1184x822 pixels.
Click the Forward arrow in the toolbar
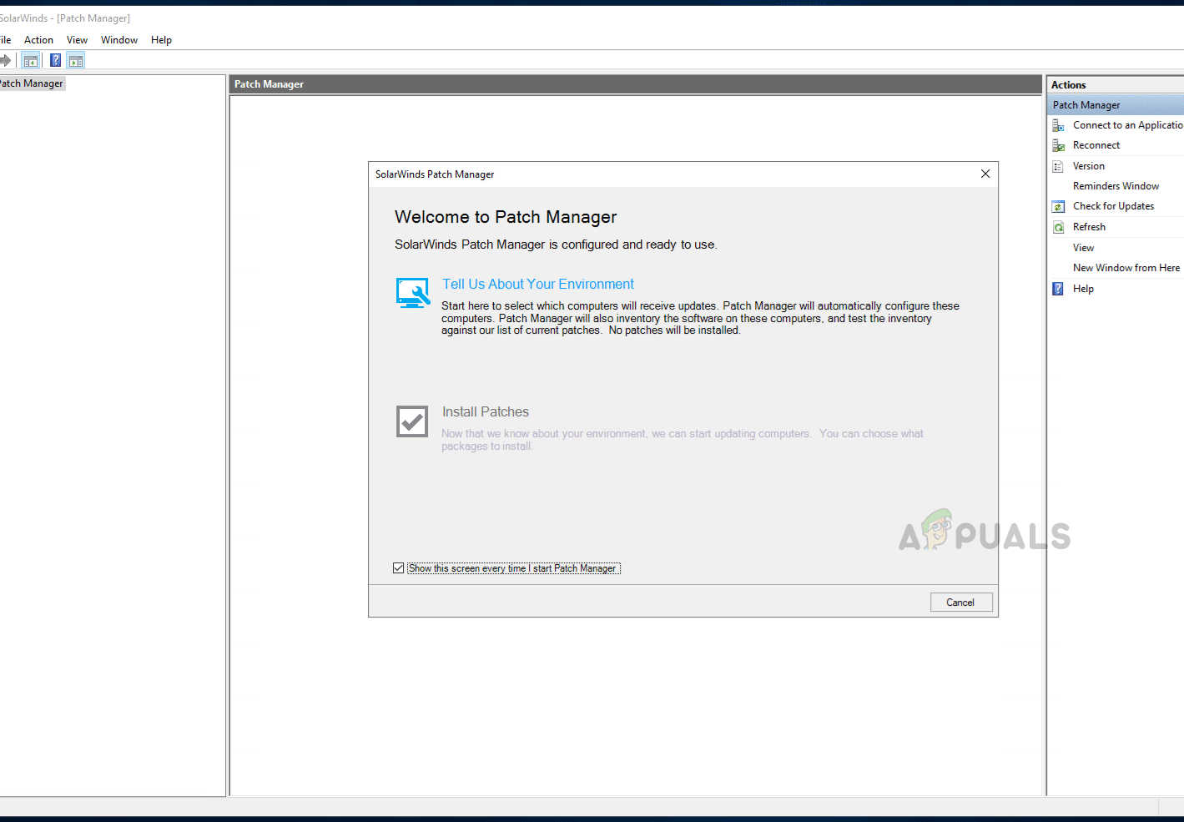coord(5,60)
